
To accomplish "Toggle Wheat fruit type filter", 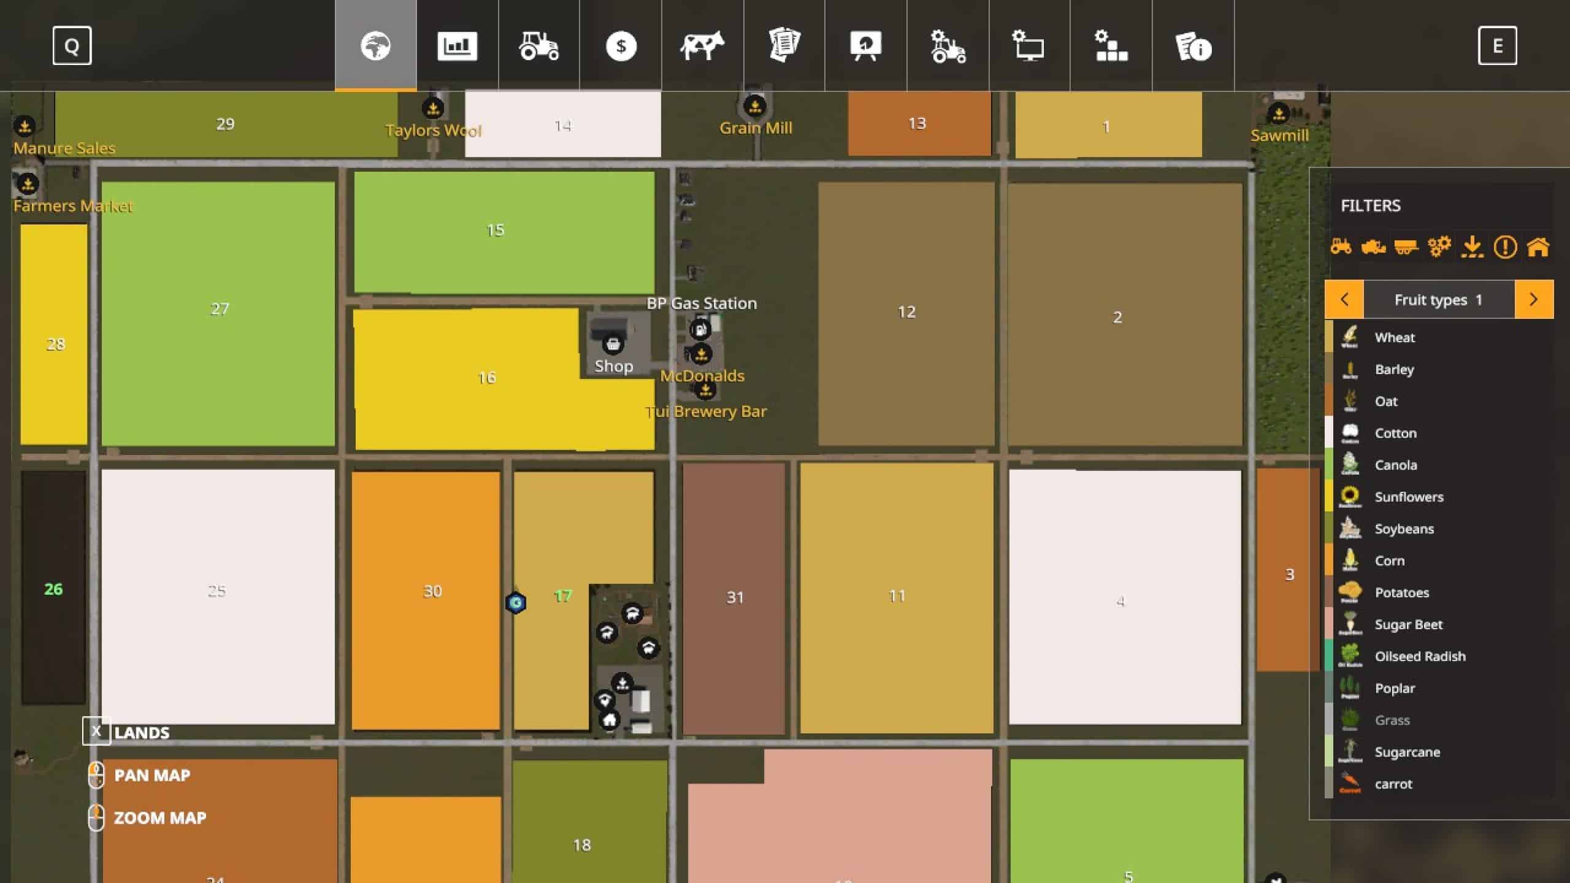I will click(1395, 337).
